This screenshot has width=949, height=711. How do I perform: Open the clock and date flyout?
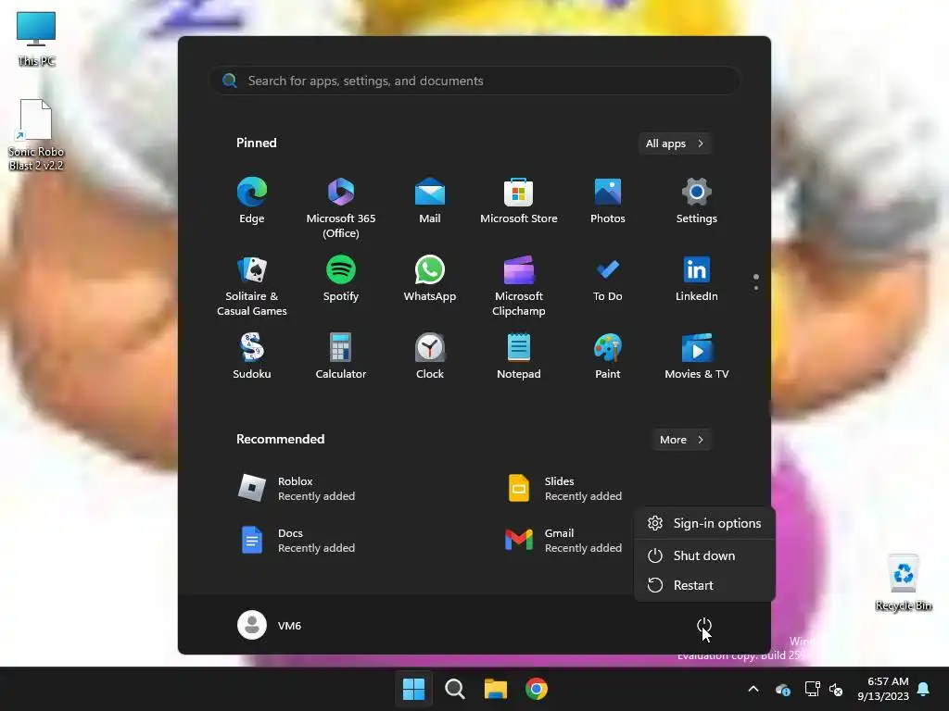[x=883, y=689]
